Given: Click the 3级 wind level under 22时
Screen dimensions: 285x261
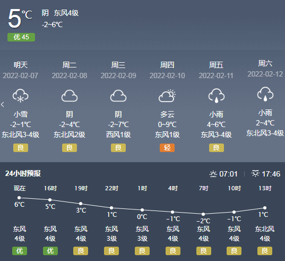Looking at the screenshot, I should click(111, 239).
